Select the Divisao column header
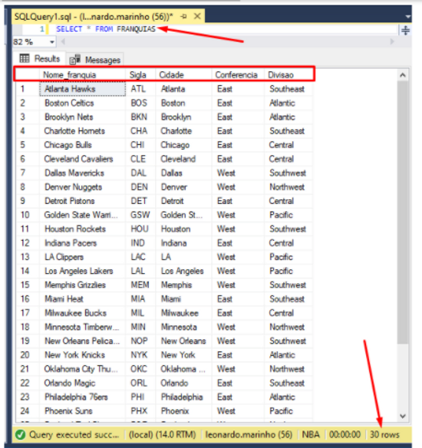Image resolution: width=422 pixels, height=448 pixels. (288, 74)
